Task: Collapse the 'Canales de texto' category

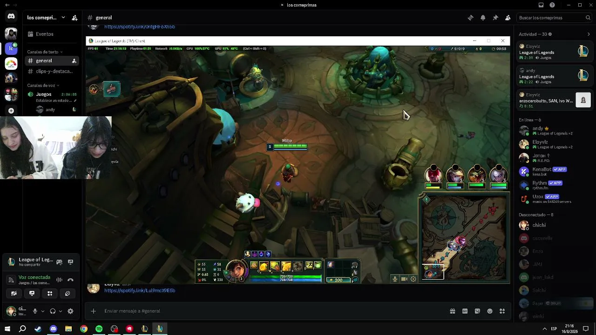Action: 45,52
